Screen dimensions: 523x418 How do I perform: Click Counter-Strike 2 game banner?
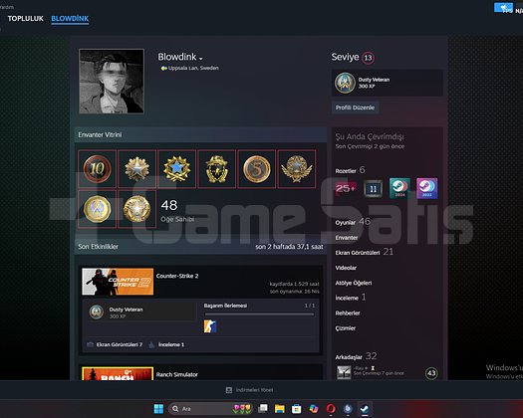118,282
